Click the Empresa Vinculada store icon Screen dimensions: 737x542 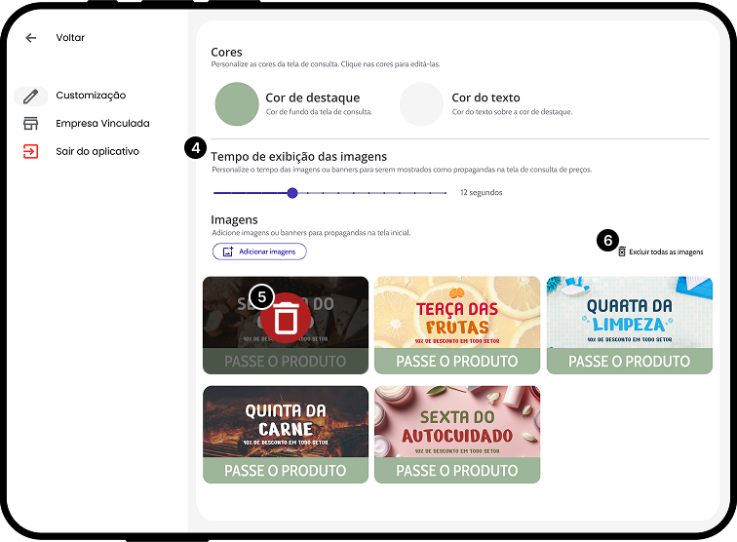click(31, 124)
